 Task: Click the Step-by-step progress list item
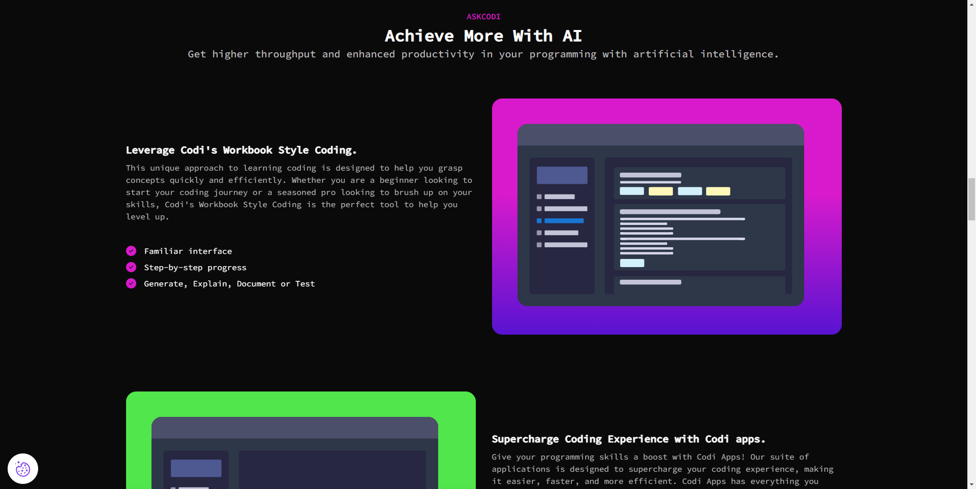pos(195,268)
